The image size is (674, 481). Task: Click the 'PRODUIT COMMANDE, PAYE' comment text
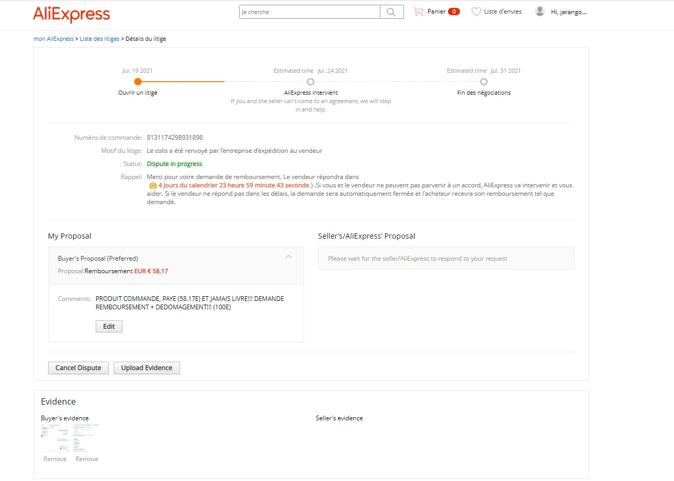point(190,303)
